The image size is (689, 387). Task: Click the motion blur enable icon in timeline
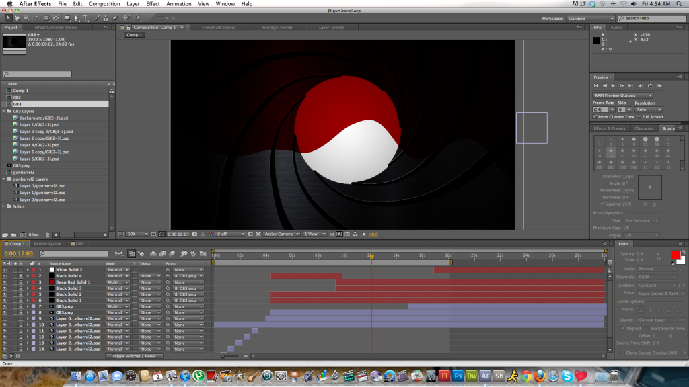pyautogui.click(x=172, y=254)
